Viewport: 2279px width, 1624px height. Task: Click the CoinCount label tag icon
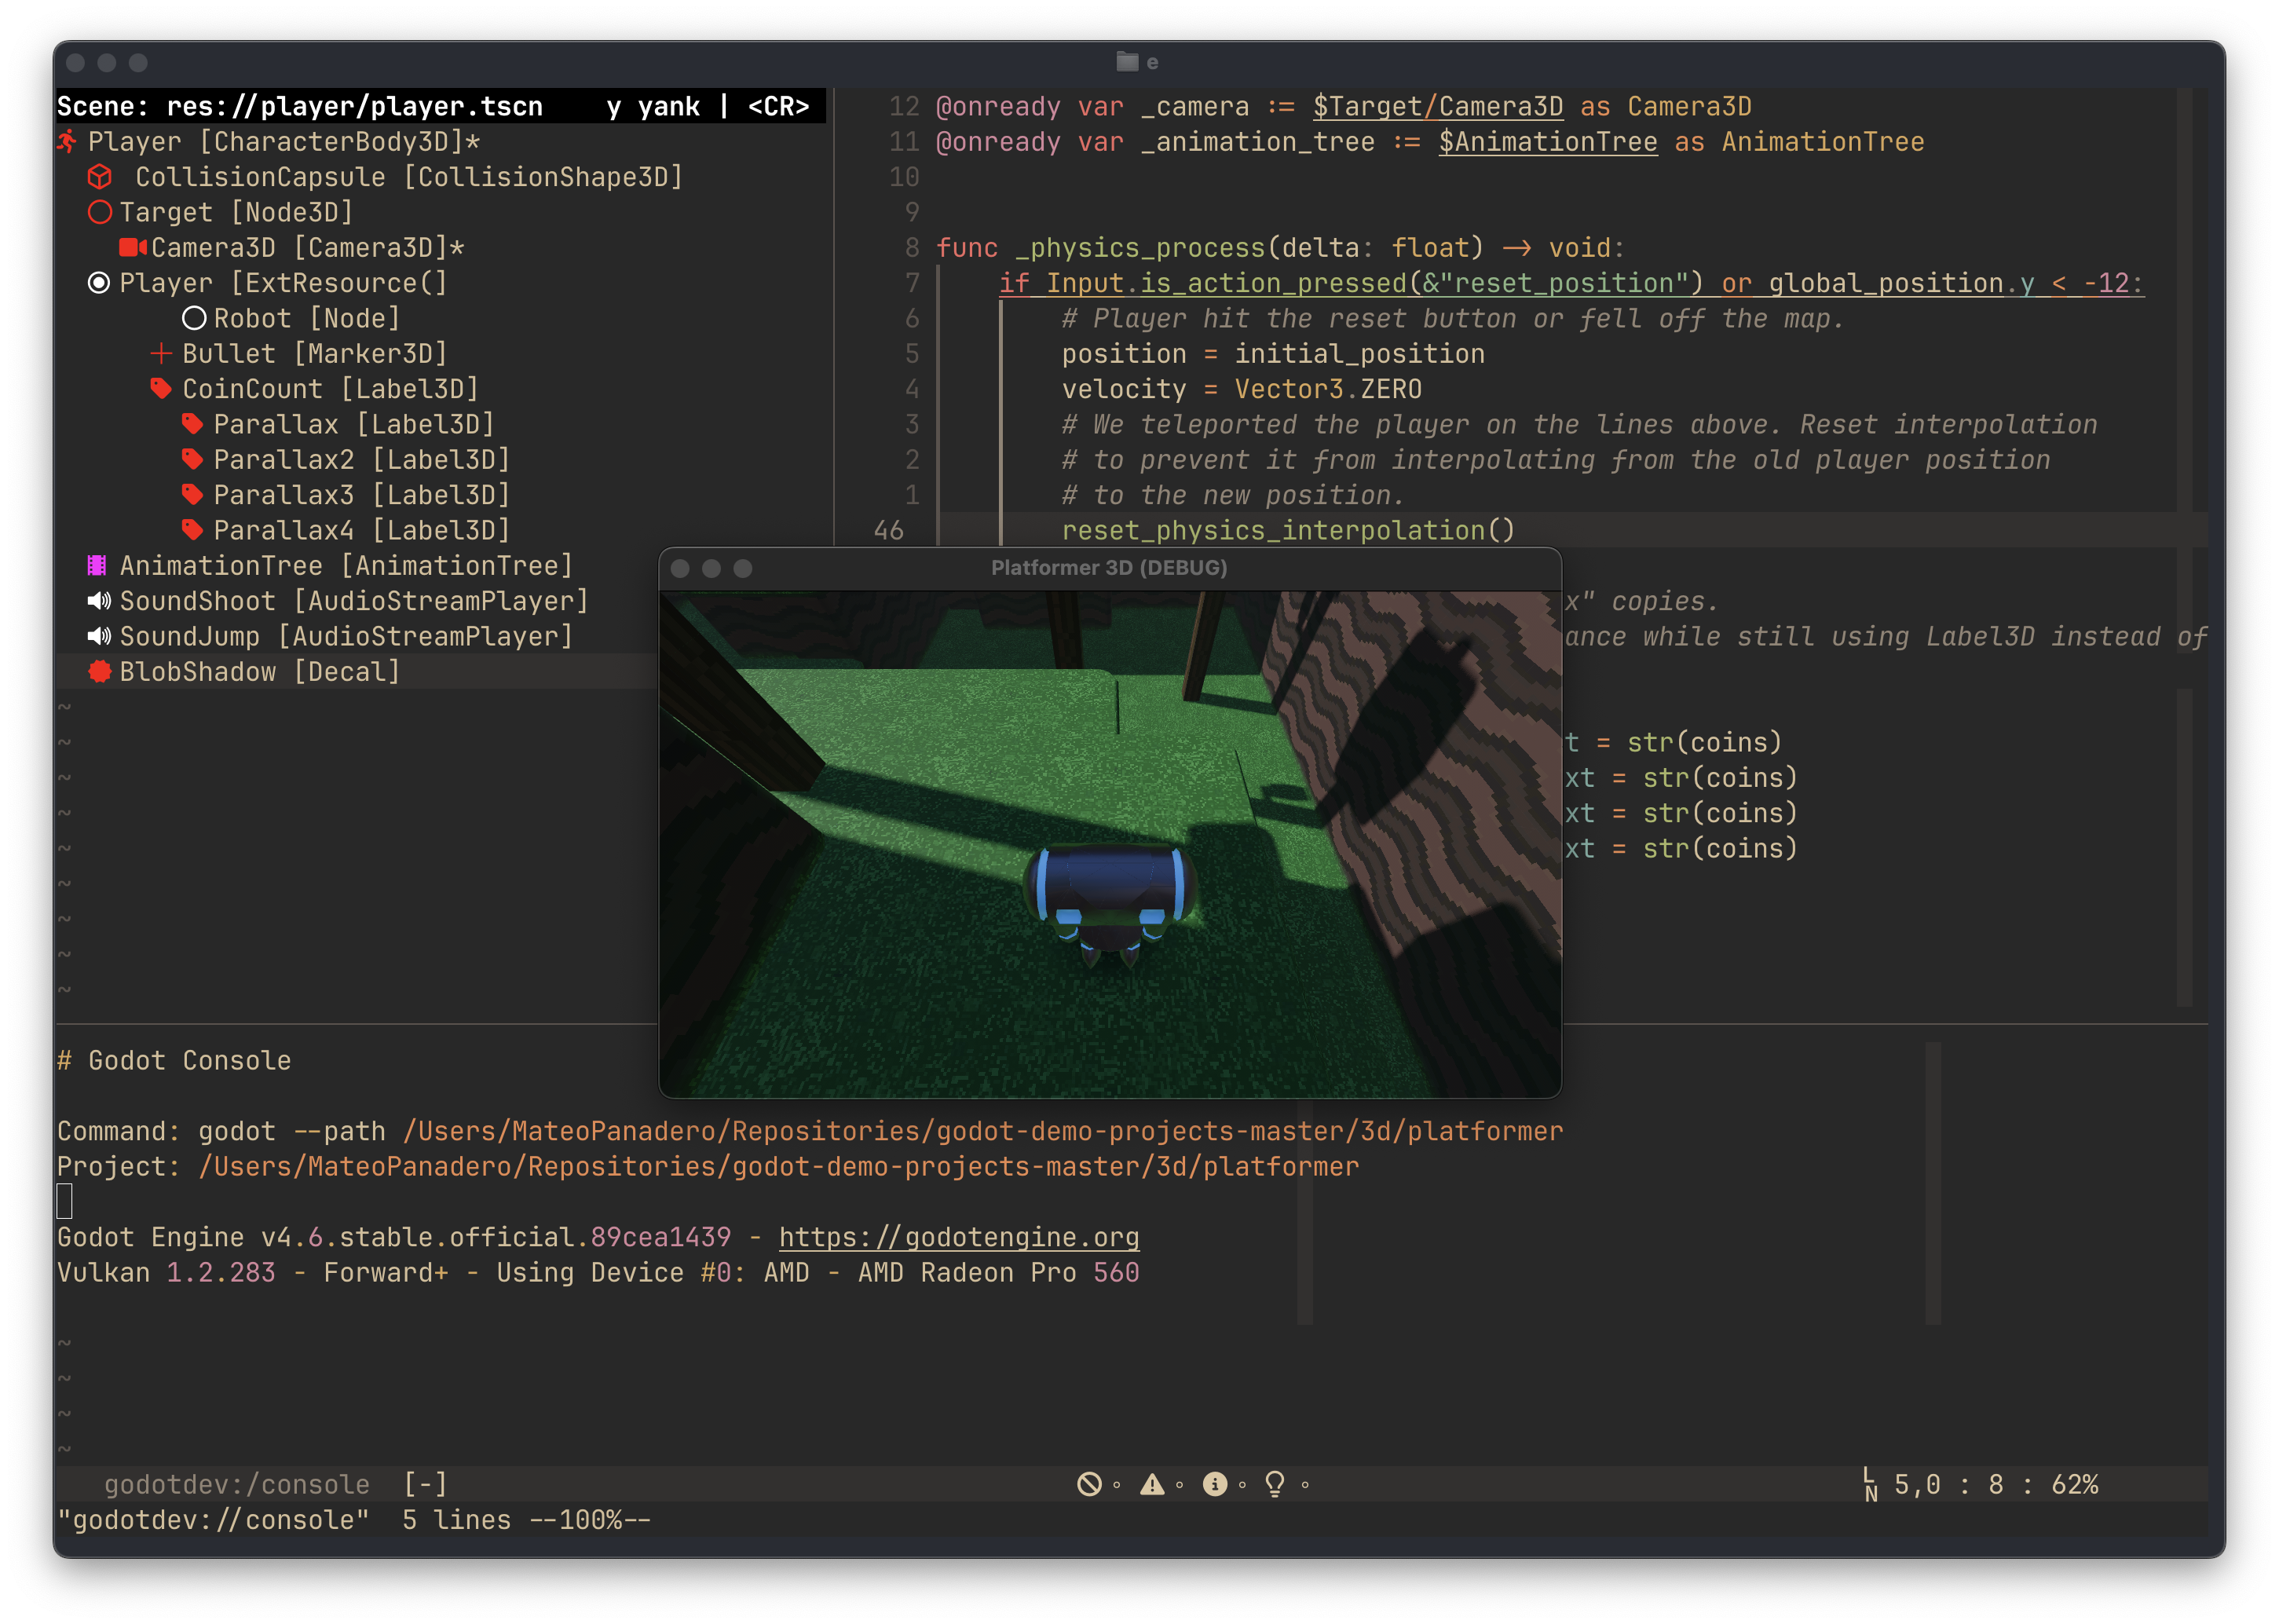pos(161,388)
